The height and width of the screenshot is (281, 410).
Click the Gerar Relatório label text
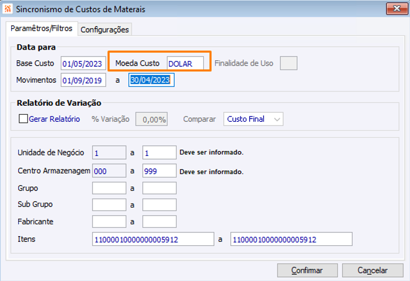tap(55, 119)
